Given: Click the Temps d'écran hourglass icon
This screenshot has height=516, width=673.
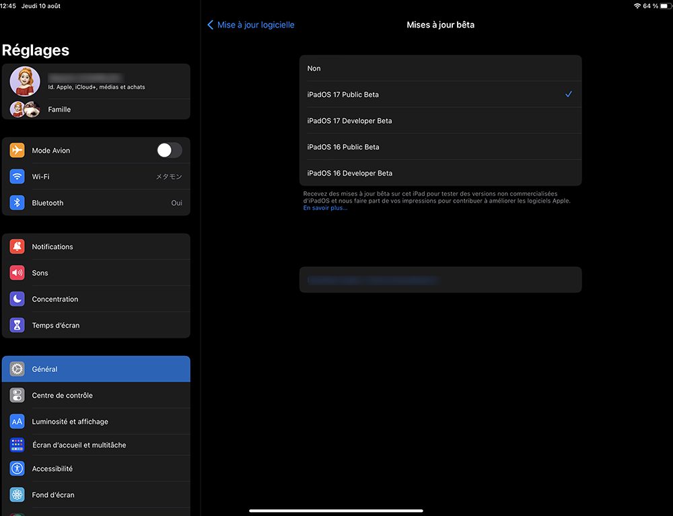Looking at the screenshot, I should tap(17, 324).
